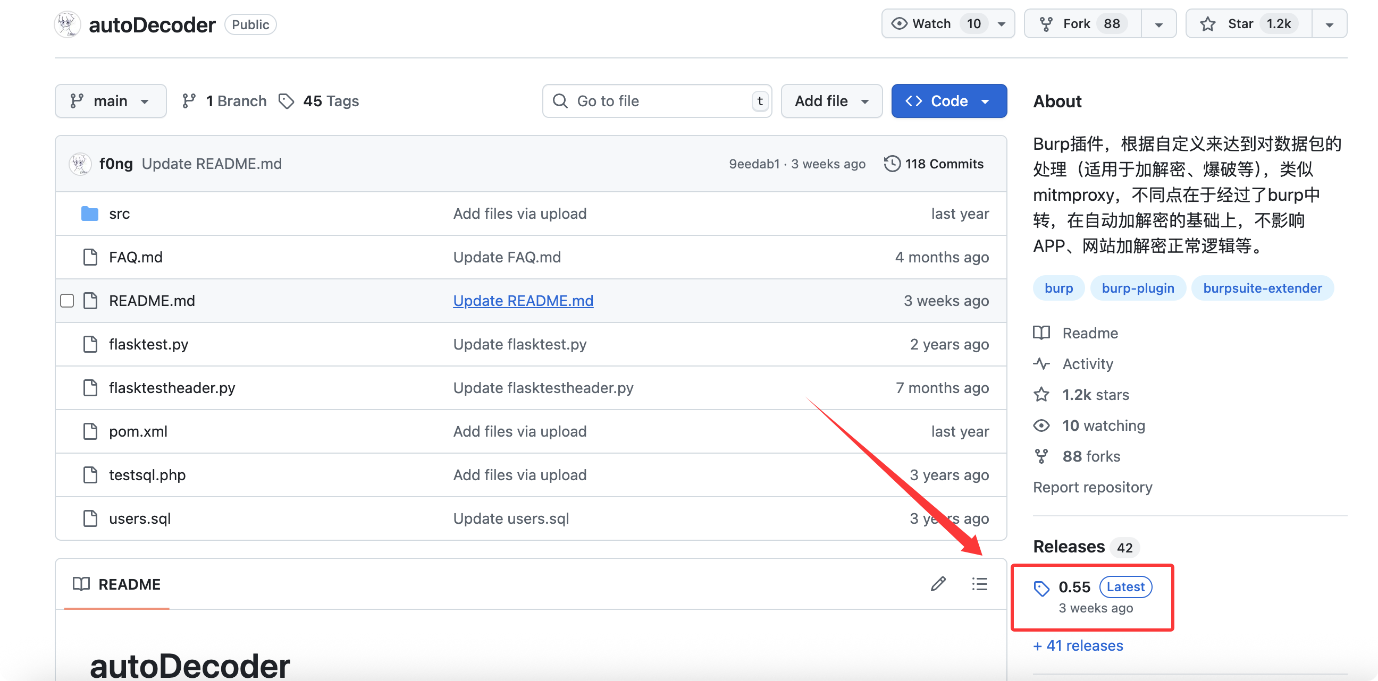Open the + 41 releases link
The width and height of the screenshot is (1378, 681).
pos(1078,645)
